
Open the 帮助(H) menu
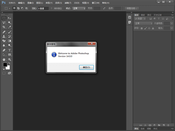click(x=106, y=3)
